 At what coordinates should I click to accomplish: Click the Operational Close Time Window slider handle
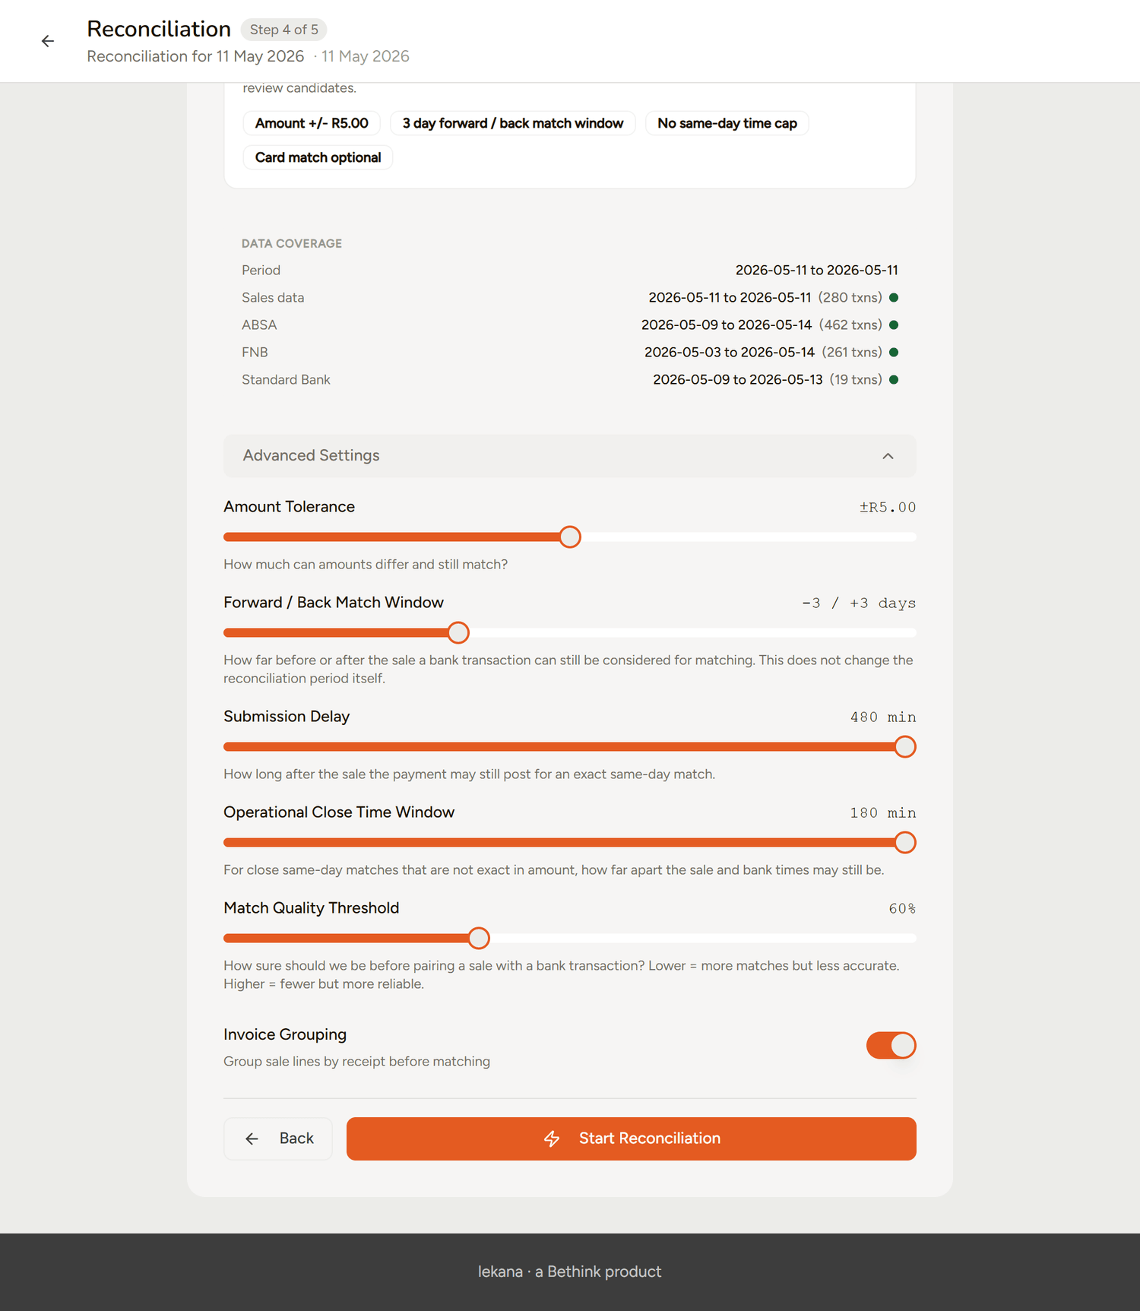(905, 843)
